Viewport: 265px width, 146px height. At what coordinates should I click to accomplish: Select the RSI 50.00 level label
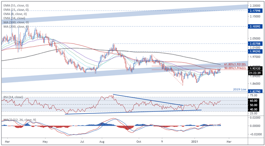point(255,105)
